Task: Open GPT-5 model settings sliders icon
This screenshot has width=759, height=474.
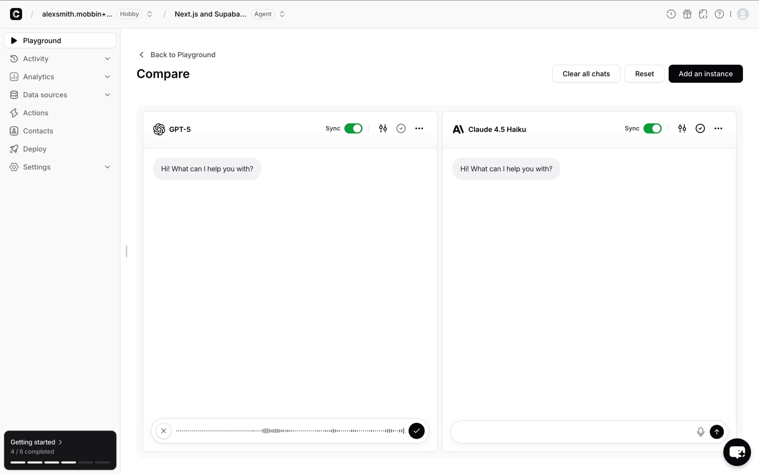Action: point(383,128)
